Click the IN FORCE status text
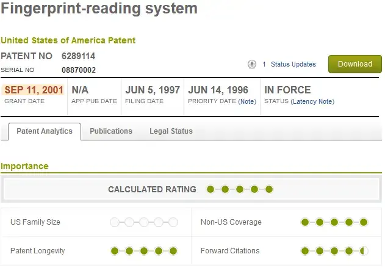Screen dimensions: 385x268 pyautogui.click(x=287, y=90)
